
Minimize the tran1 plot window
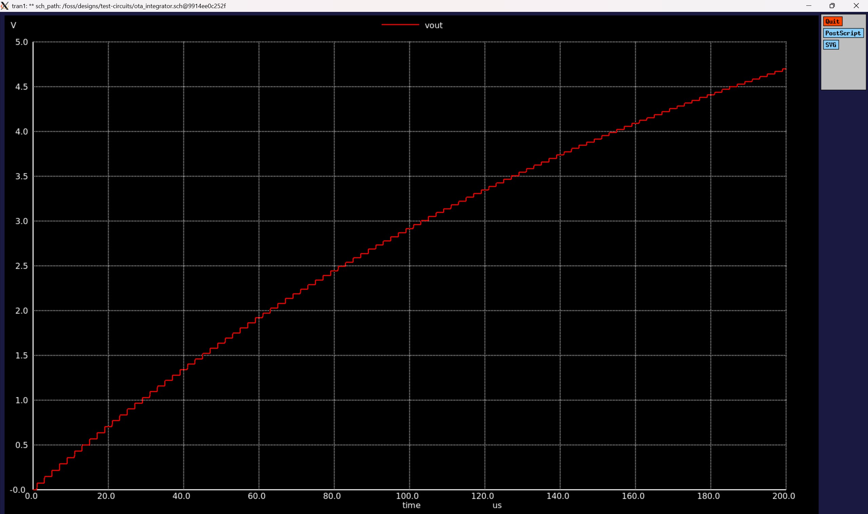point(808,6)
